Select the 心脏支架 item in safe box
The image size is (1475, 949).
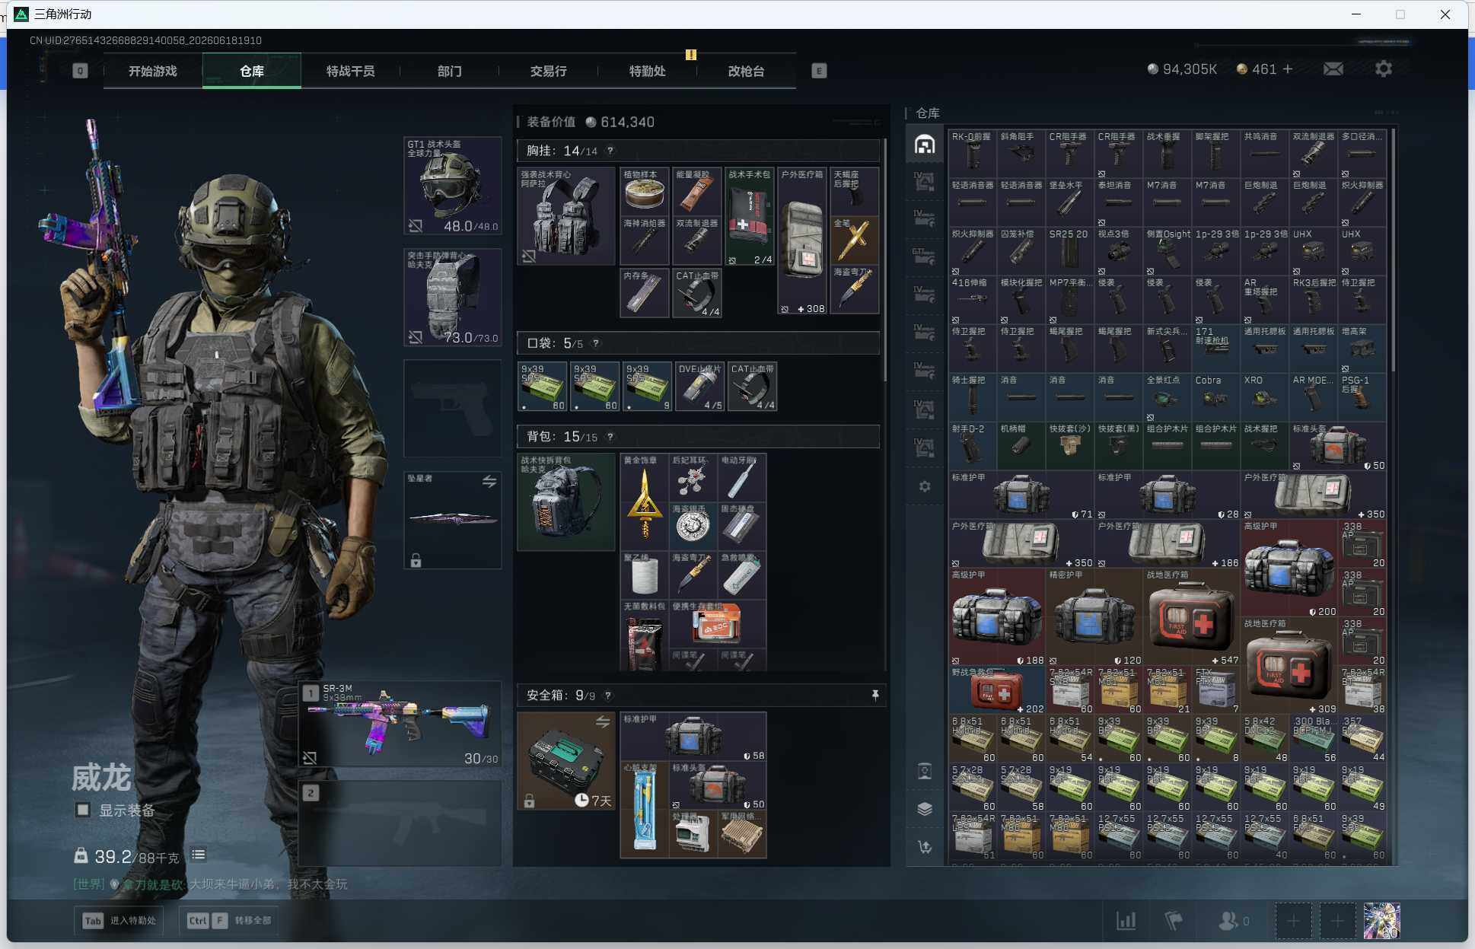[645, 810]
